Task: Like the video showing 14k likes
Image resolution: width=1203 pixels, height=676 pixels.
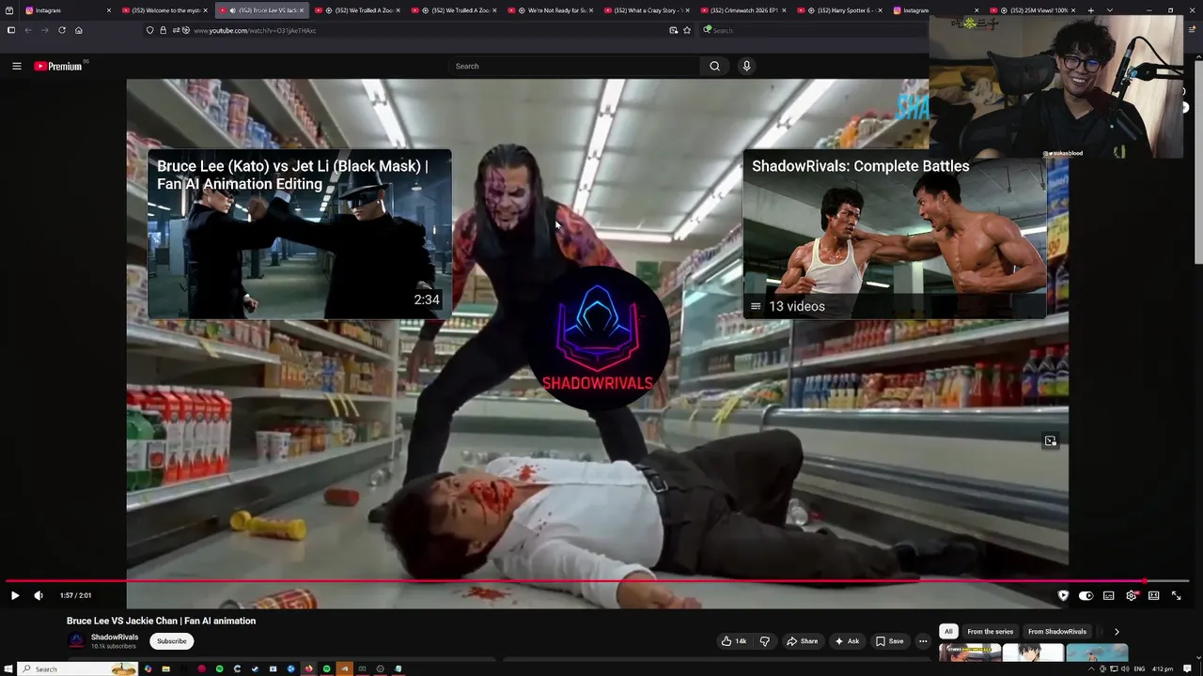Action: coord(733,641)
